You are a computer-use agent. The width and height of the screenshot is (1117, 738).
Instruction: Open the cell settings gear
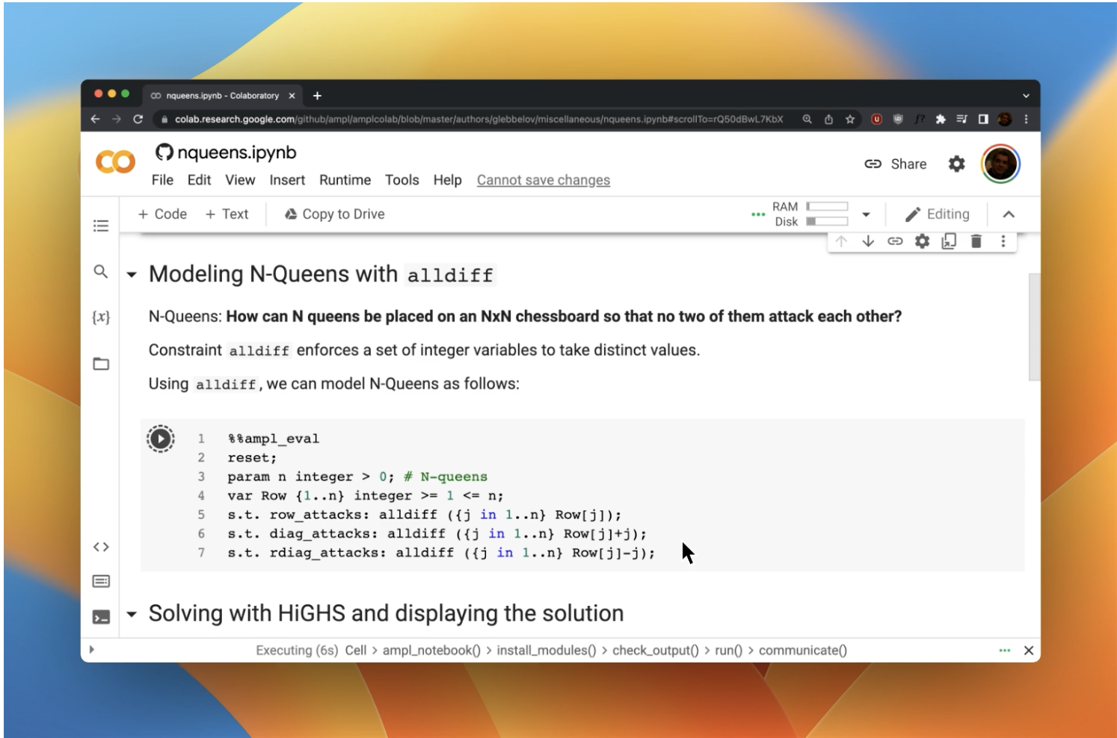923,241
